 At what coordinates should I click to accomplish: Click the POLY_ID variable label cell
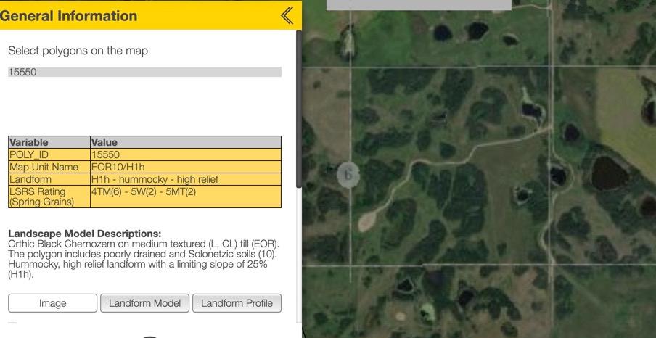coord(49,154)
